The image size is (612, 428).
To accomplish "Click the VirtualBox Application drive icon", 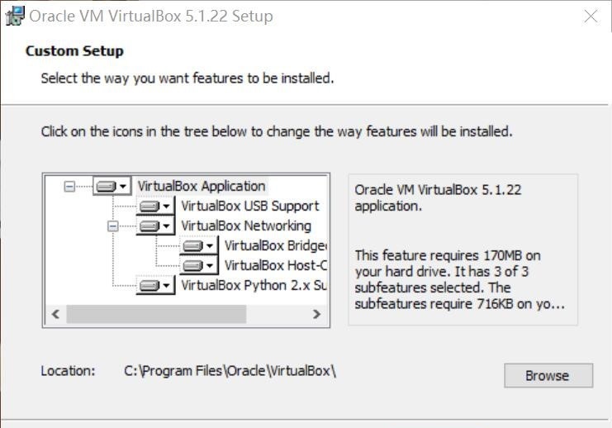I will tap(112, 187).
